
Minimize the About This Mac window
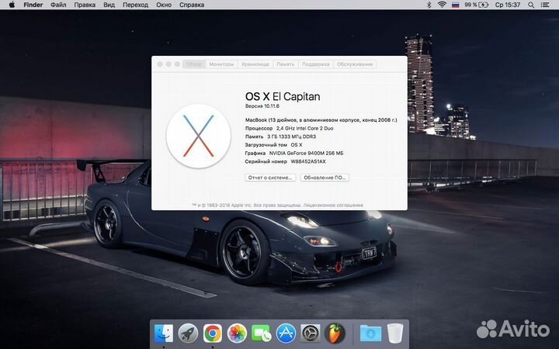pyautogui.click(x=168, y=64)
